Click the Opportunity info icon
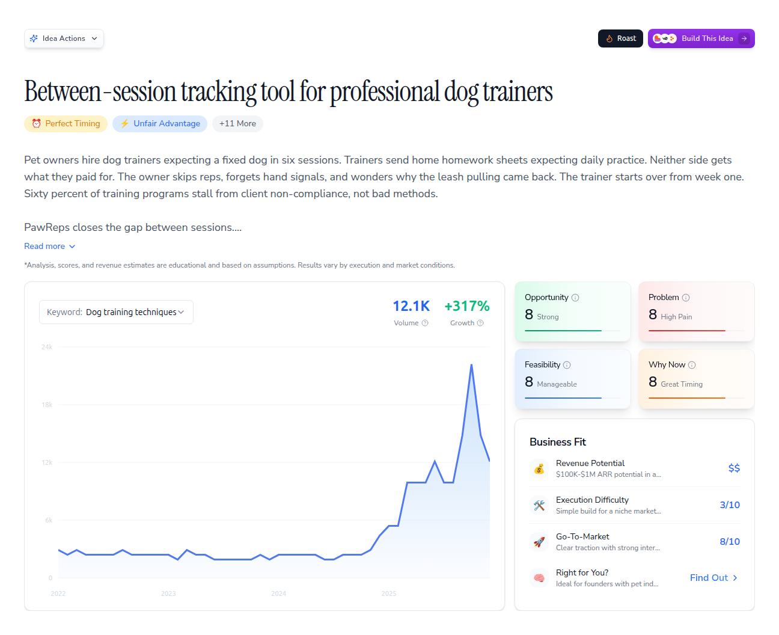 tap(575, 298)
